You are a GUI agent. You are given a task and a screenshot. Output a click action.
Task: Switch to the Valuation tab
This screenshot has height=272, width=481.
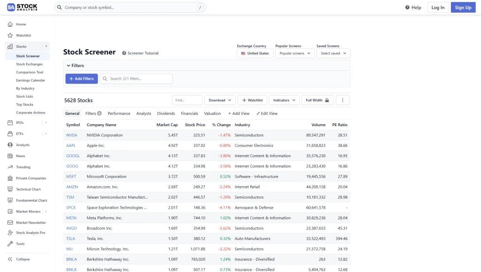(212, 113)
